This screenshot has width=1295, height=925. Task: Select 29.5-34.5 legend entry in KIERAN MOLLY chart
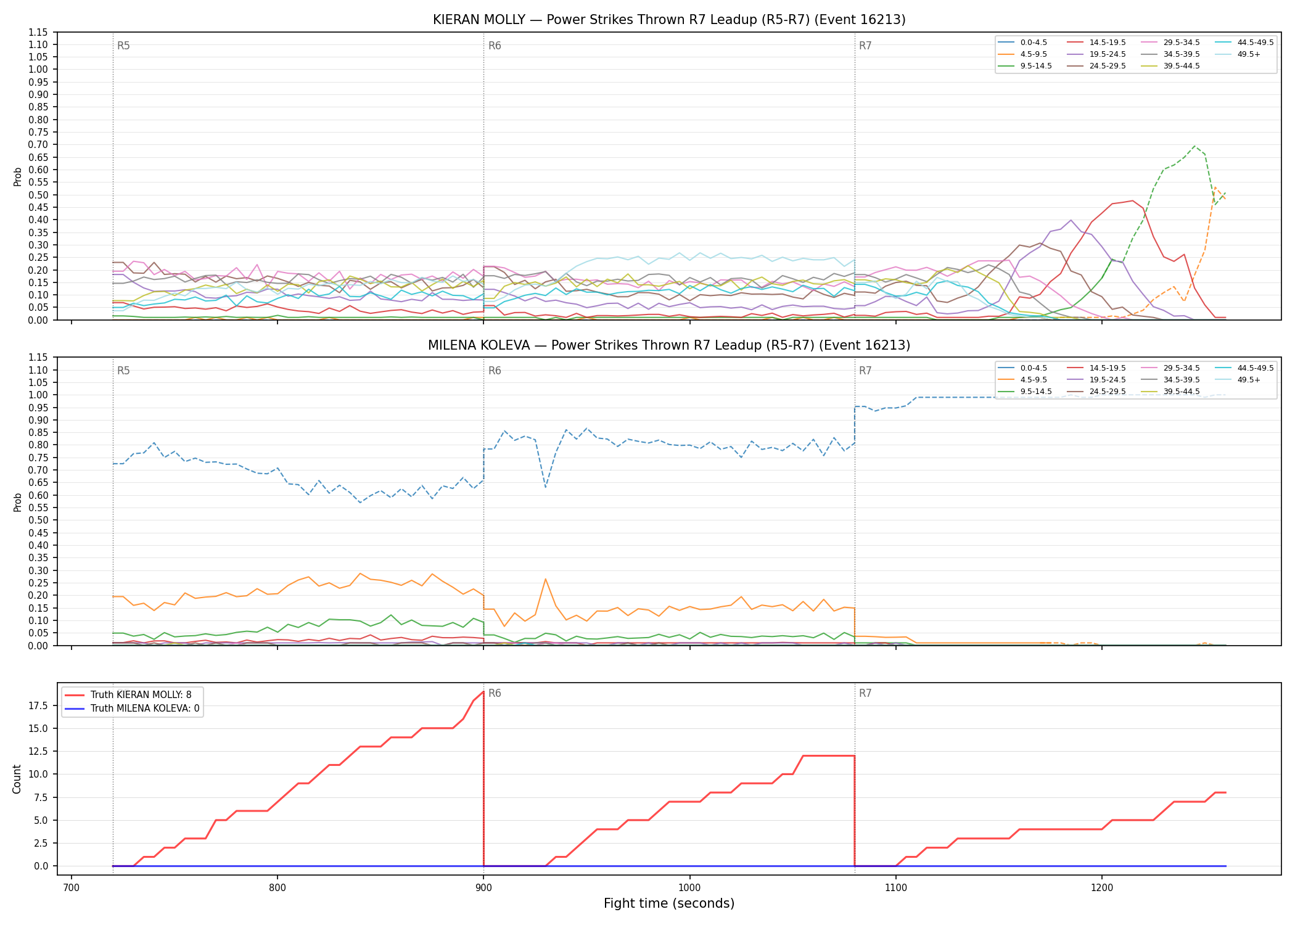click(1170, 43)
